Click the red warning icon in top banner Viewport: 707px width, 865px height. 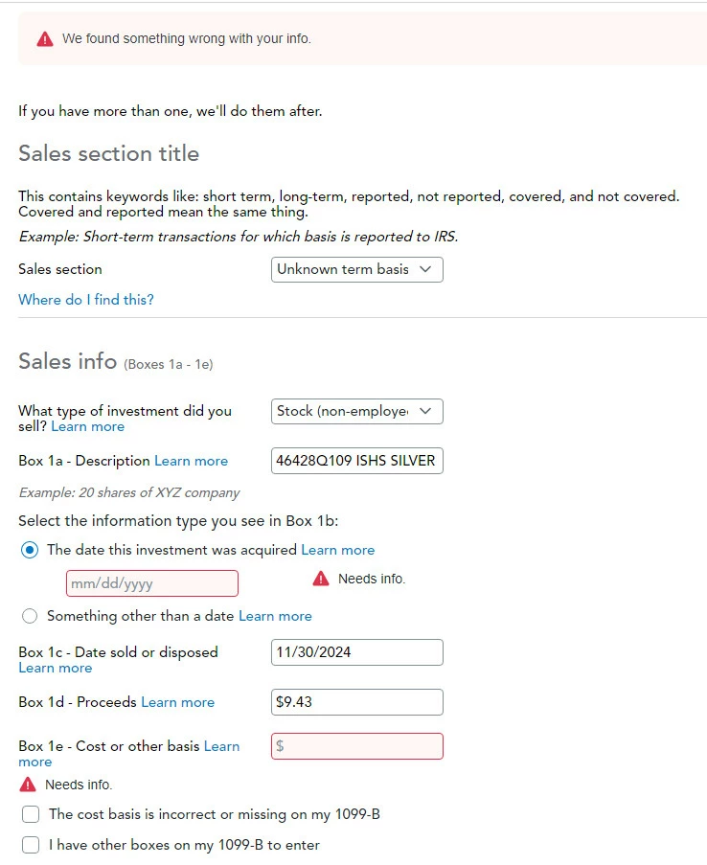[x=45, y=39]
